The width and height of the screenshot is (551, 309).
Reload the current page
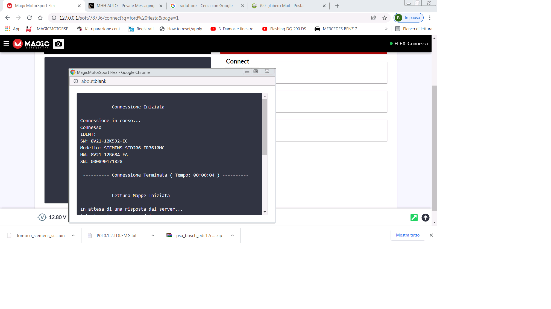click(x=30, y=18)
